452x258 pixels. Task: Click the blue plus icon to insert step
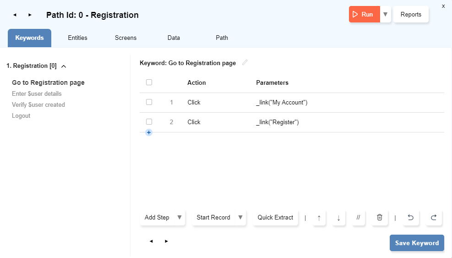[149, 132]
